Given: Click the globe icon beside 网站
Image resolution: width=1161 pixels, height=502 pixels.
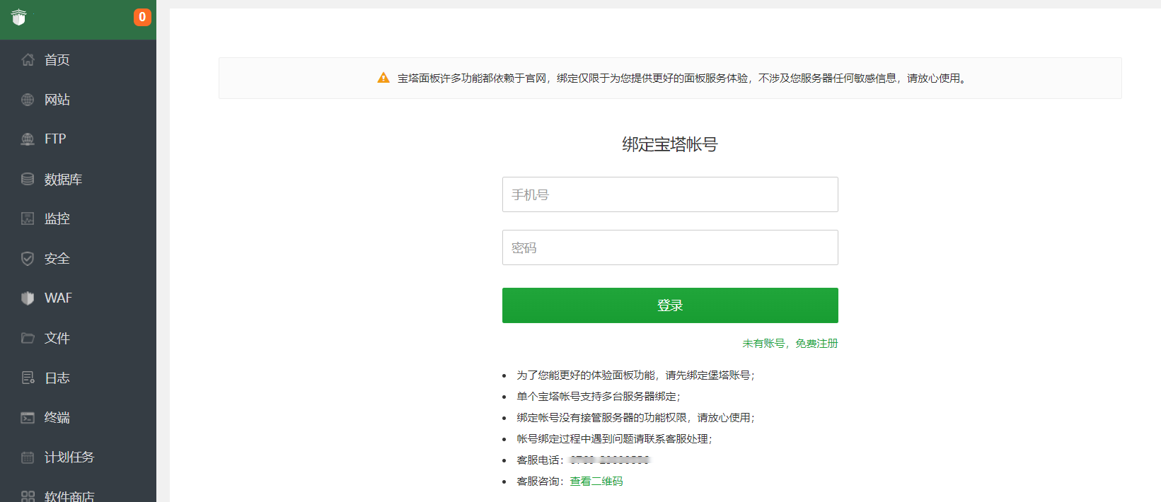Looking at the screenshot, I should click(28, 100).
